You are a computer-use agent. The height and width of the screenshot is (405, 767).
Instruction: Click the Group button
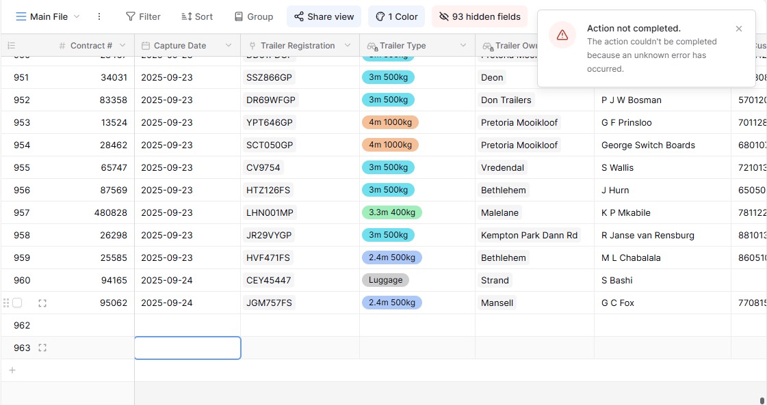tap(253, 16)
